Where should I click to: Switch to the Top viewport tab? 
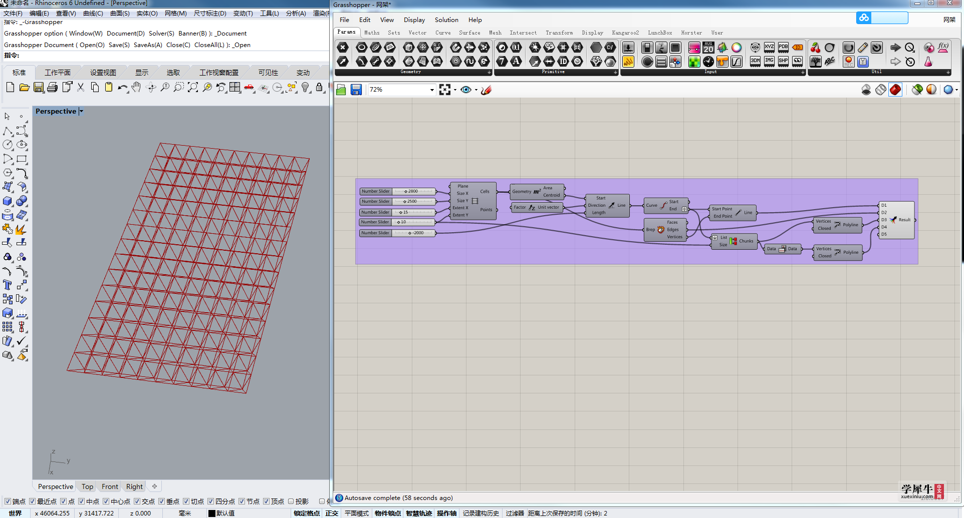click(x=87, y=486)
